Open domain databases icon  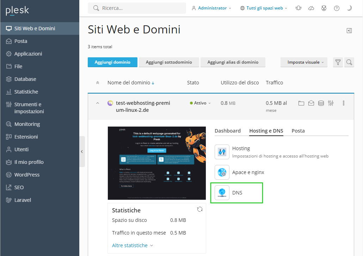click(321, 103)
